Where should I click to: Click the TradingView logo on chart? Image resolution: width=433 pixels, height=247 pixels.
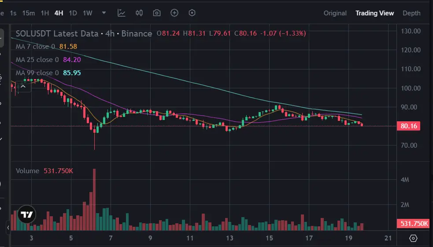coord(27,214)
